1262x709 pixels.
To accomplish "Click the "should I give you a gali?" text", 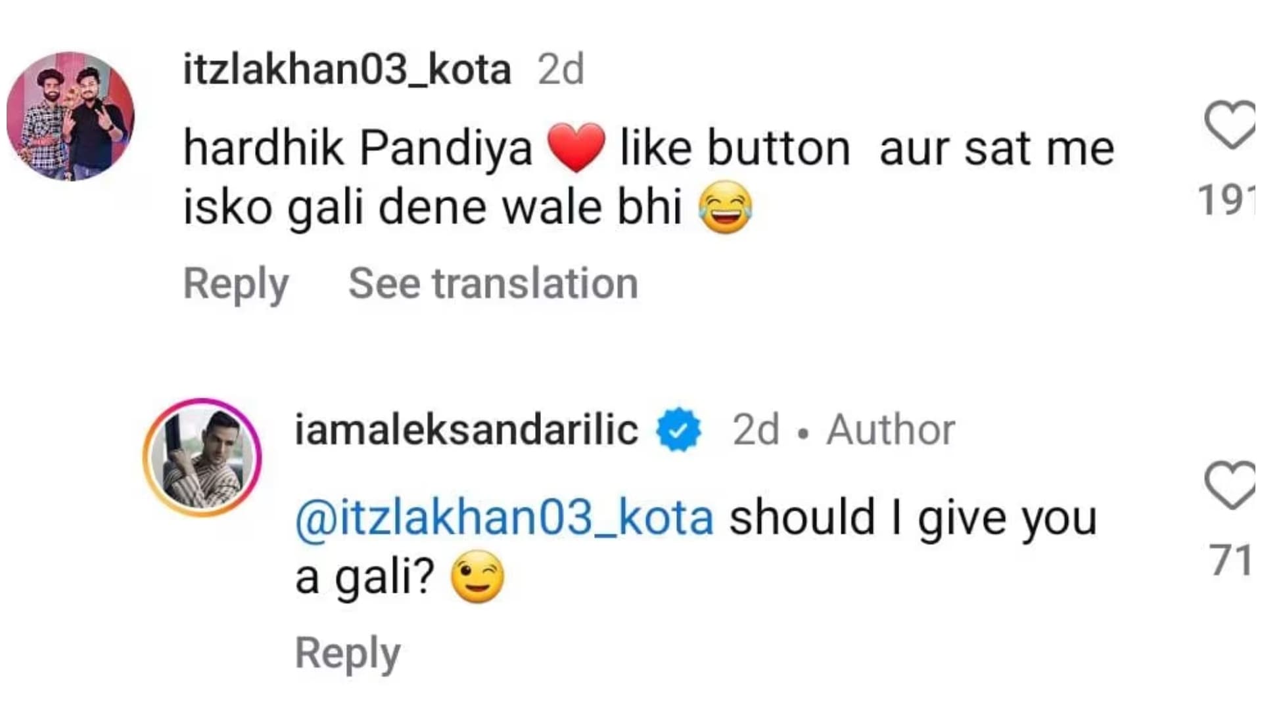I will pos(912,519).
